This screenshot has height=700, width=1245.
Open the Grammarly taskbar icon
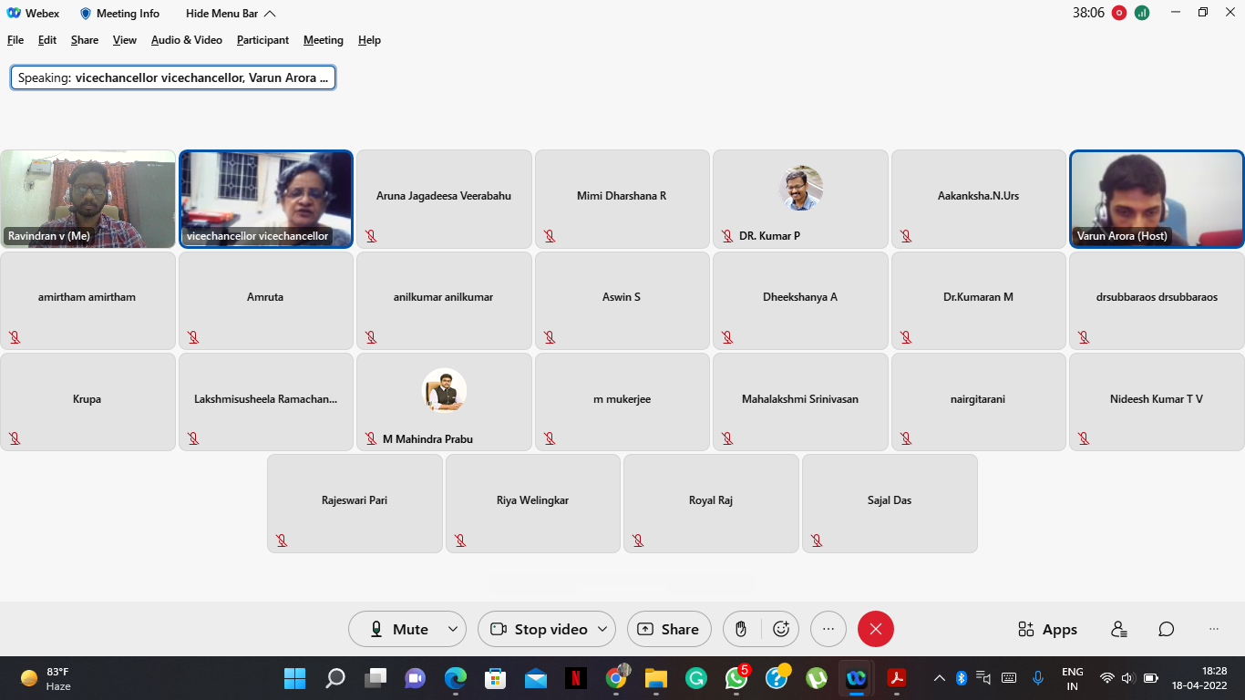696,678
